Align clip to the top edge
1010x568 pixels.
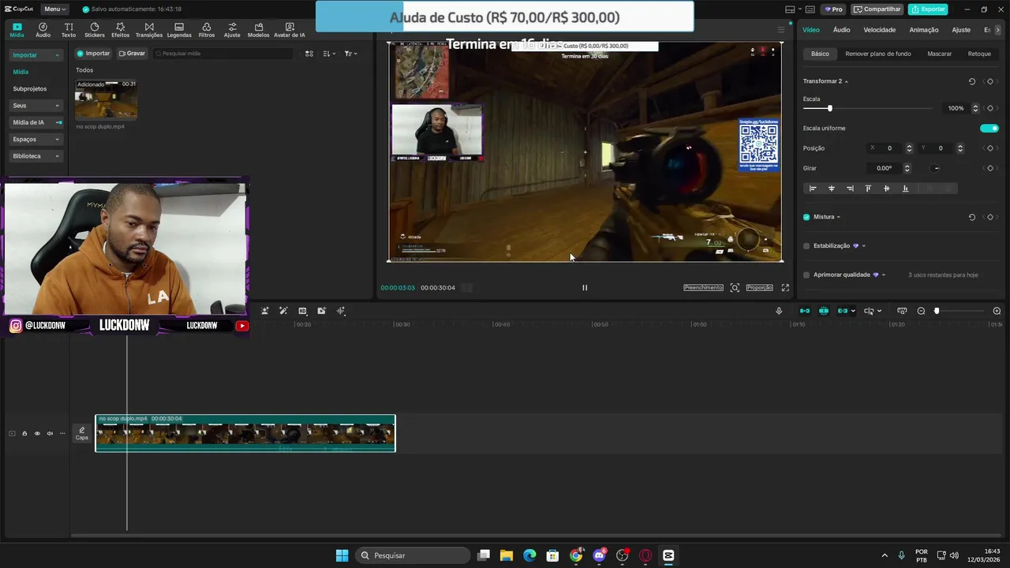coord(868,189)
